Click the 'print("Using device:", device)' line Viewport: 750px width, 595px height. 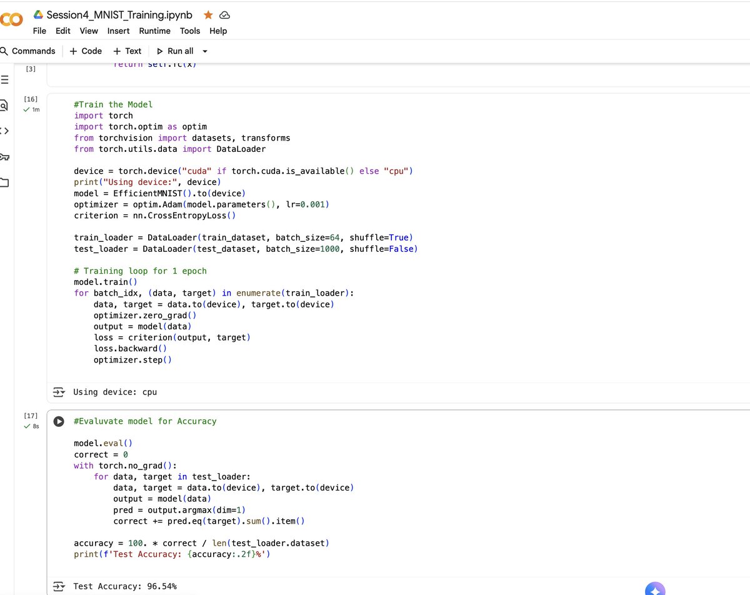point(147,182)
